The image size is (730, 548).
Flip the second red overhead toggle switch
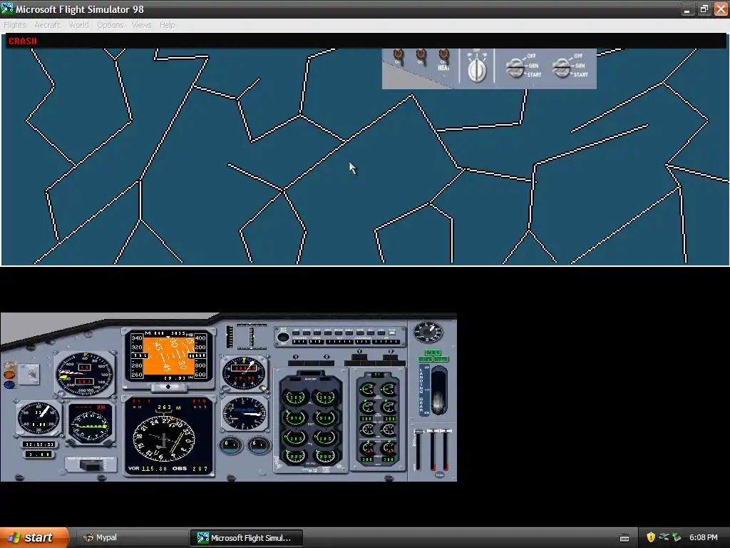pyautogui.click(x=421, y=56)
